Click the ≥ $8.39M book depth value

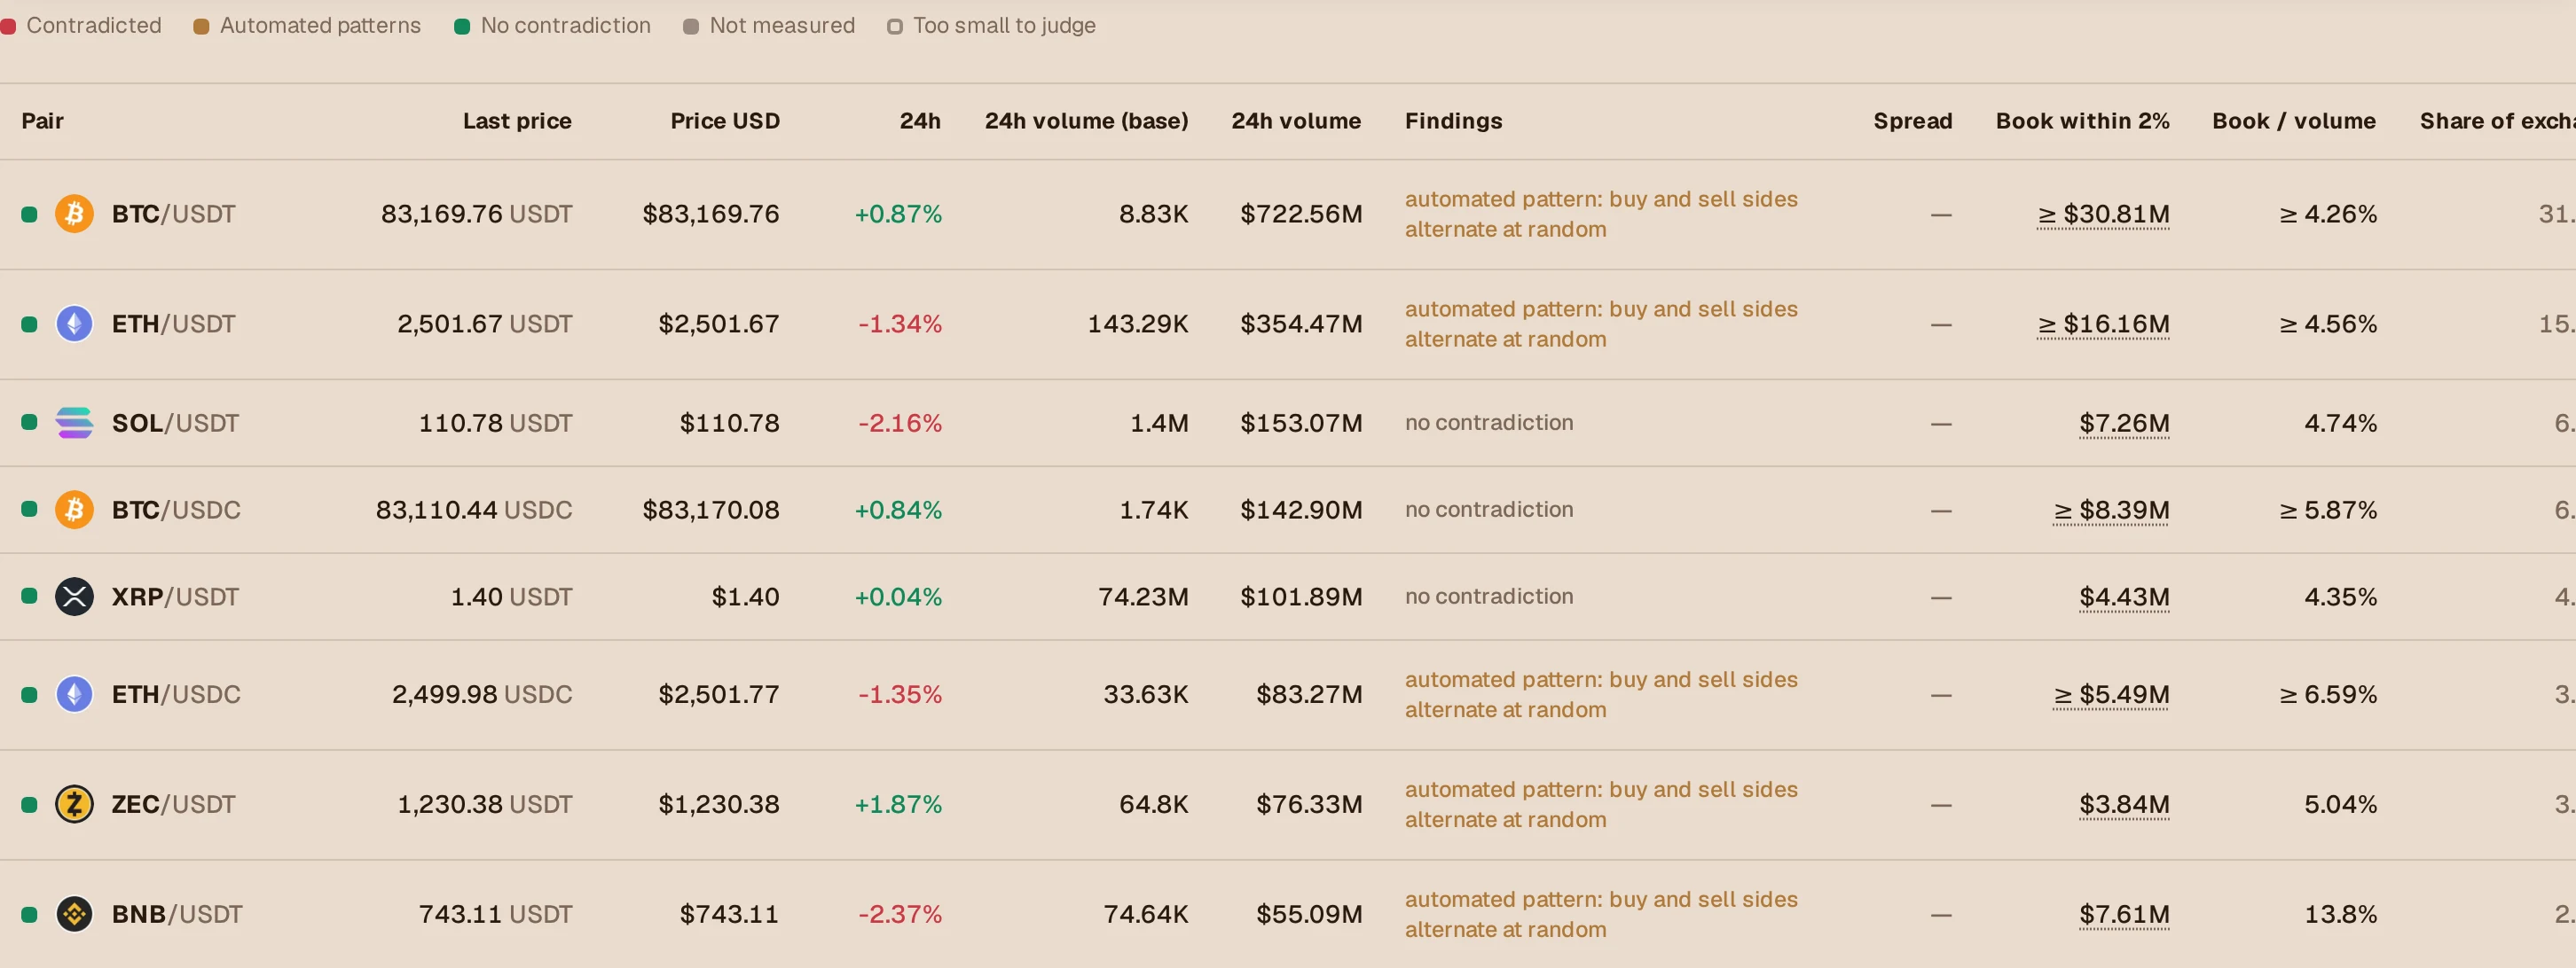coord(2112,510)
